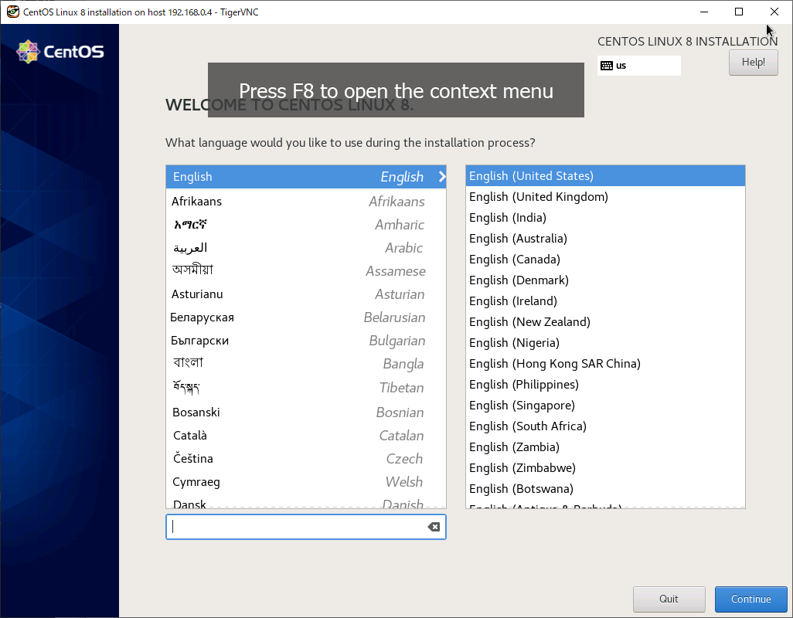Select English (New Zealand) locale
This screenshot has width=793, height=618.
coord(605,322)
